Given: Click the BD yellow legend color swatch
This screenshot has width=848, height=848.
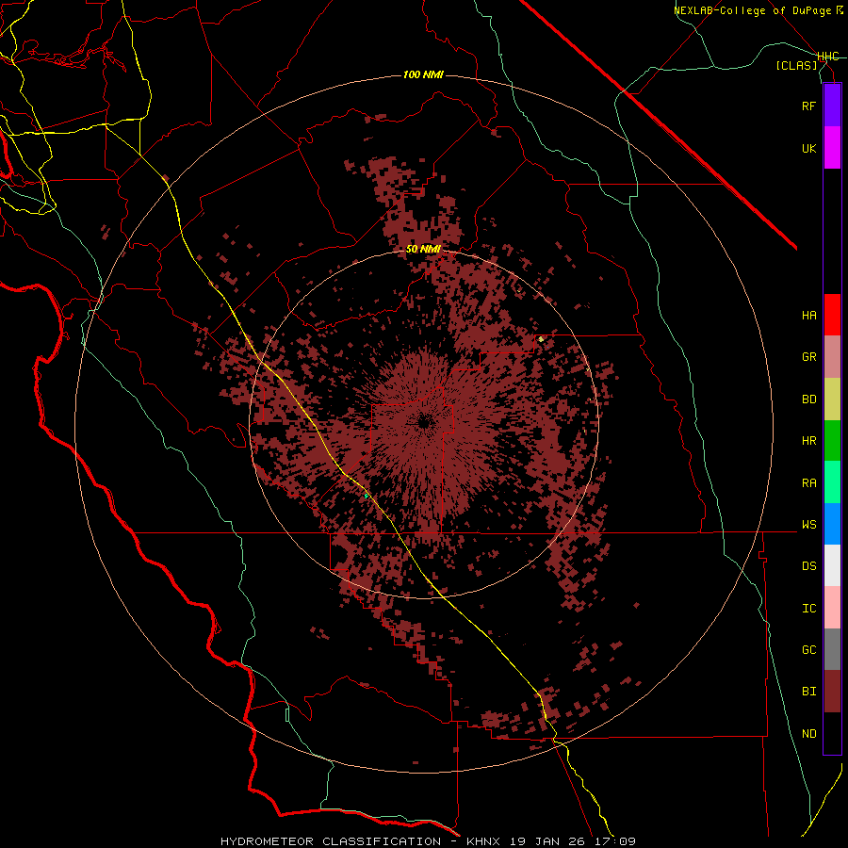Looking at the screenshot, I should click(x=832, y=400).
